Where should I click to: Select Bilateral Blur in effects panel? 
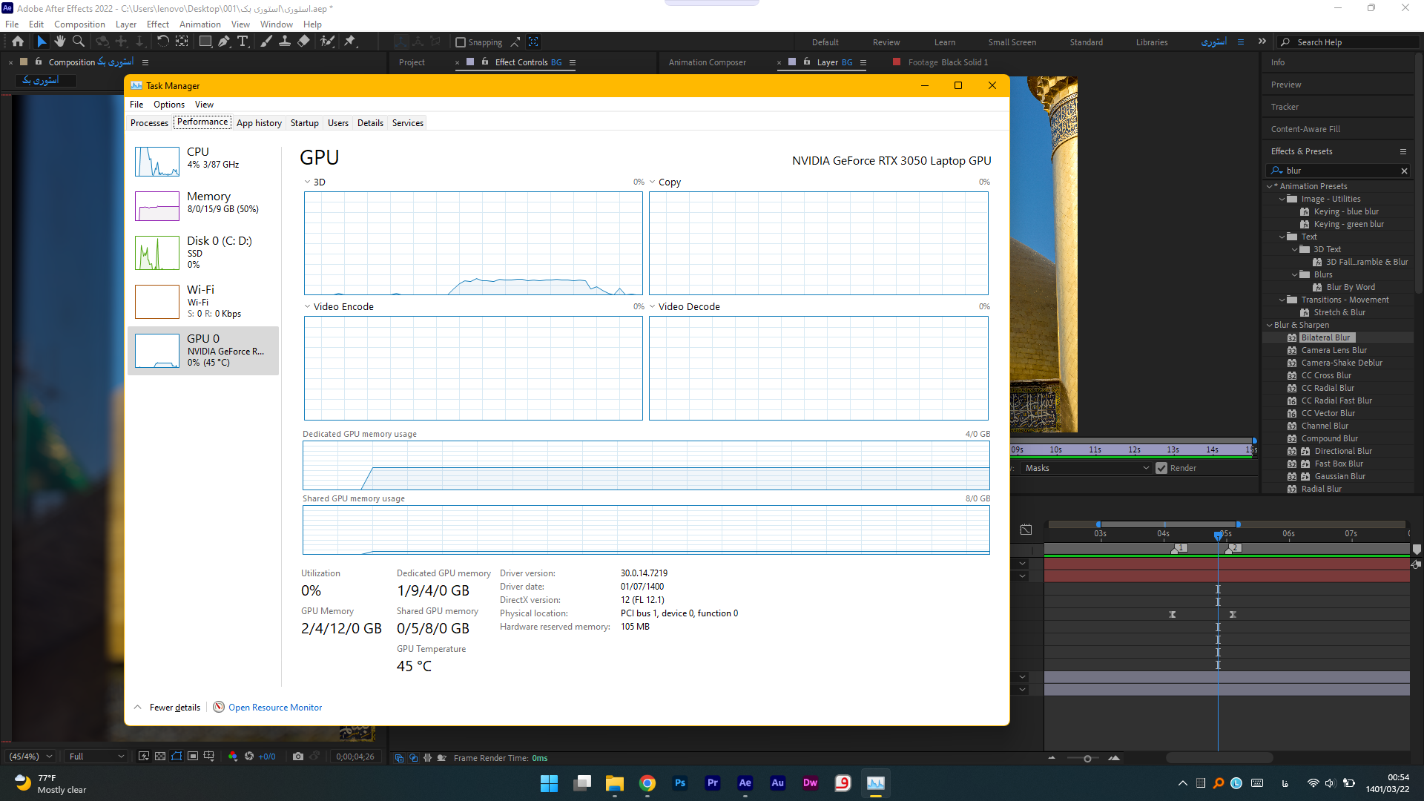coord(1325,337)
